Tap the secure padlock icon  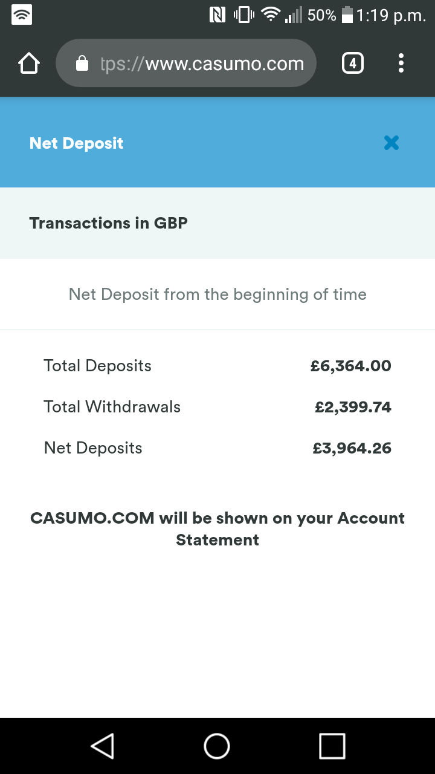coord(83,63)
